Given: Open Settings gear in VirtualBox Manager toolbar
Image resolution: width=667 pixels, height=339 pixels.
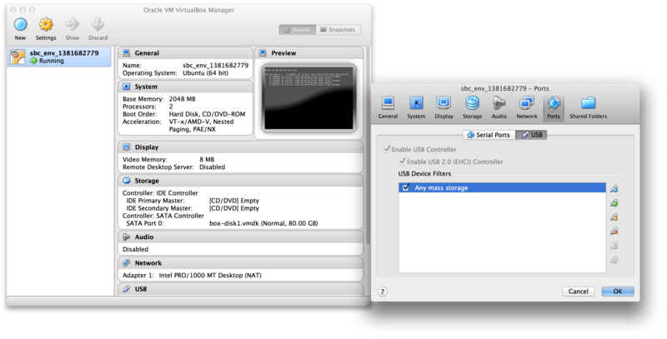Looking at the screenshot, I should tap(46, 25).
